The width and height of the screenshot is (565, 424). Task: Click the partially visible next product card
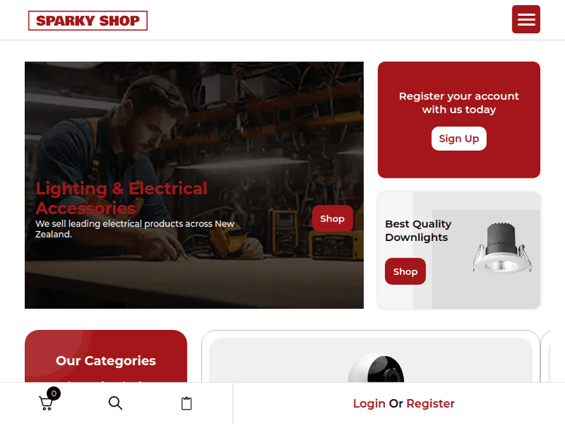point(546,357)
